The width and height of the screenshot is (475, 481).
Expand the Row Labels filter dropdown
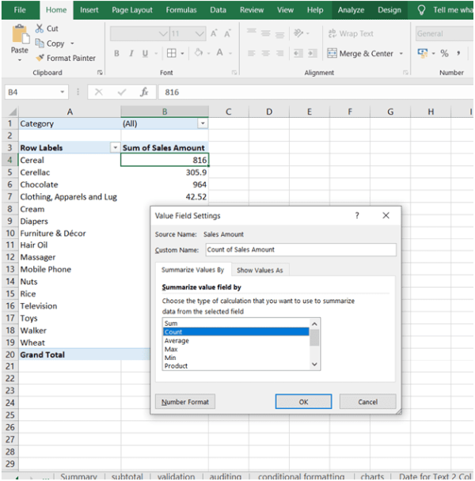click(x=115, y=148)
